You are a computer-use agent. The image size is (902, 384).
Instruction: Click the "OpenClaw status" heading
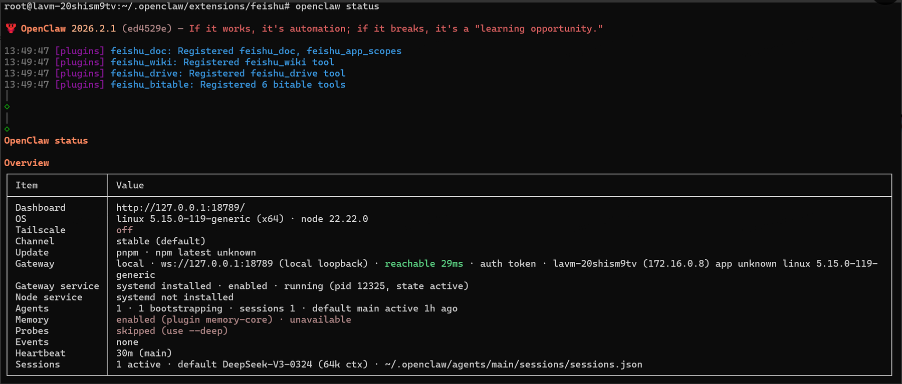46,141
